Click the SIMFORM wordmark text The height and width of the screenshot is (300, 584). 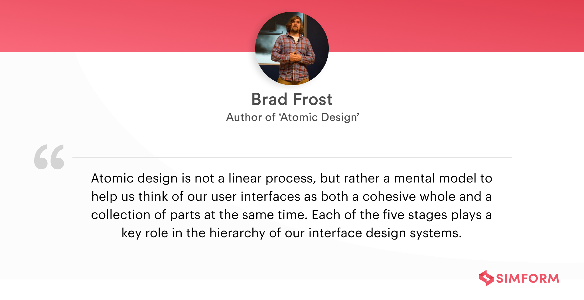[x=528, y=279]
